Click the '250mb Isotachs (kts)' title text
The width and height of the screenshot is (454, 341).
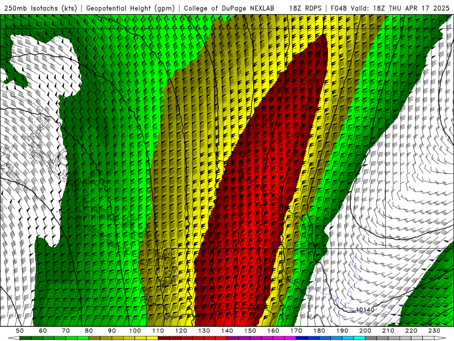(40, 9)
